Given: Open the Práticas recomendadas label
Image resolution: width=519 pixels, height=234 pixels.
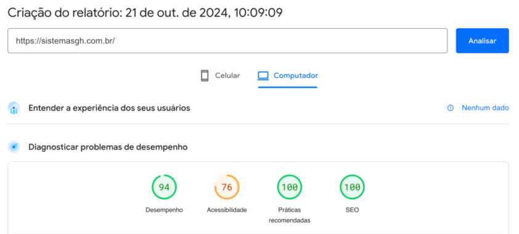Looking at the screenshot, I should click(x=290, y=215).
